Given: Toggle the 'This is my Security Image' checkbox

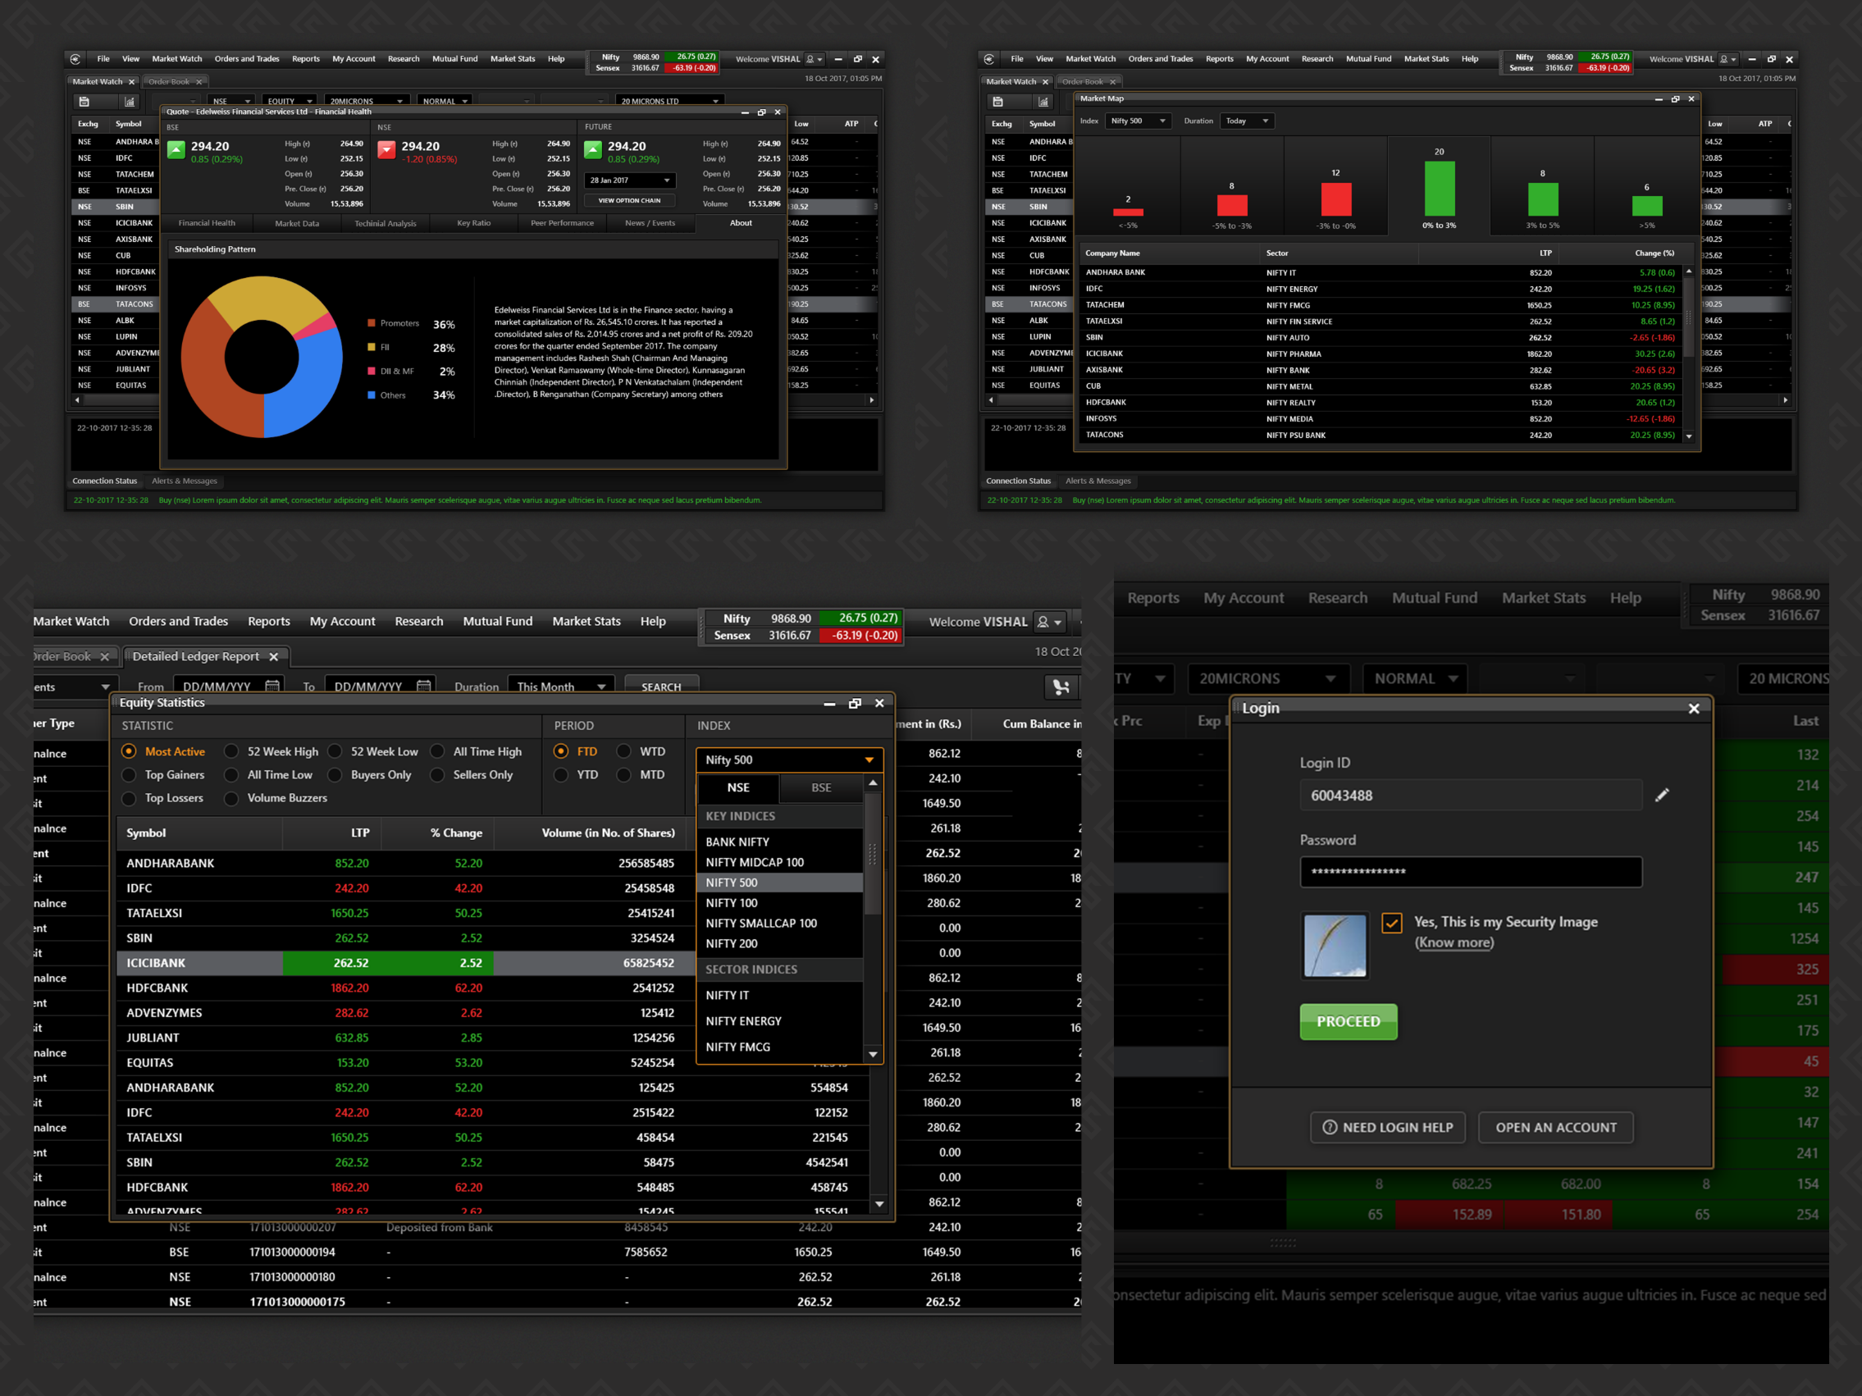Looking at the screenshot, I should pos(1392,923).
